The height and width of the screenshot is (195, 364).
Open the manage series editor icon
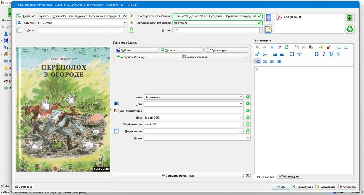coord(19,30)
